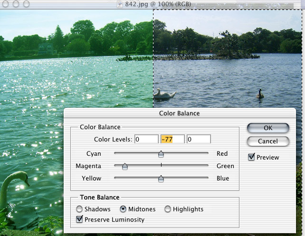Focus the Color Levels field showing -77
Viewport: 305px width, 236px height.
click(172, 139)
